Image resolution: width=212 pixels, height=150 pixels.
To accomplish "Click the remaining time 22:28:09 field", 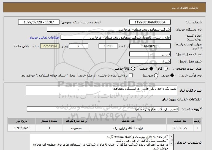I will pos(50,46).
